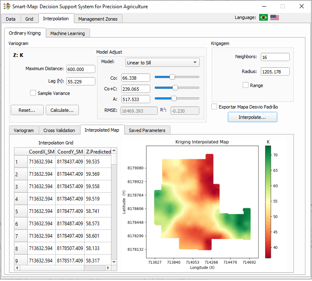Click the CoordY_SM column header
This screenshot has width=312, height=281.
(70, 152)
